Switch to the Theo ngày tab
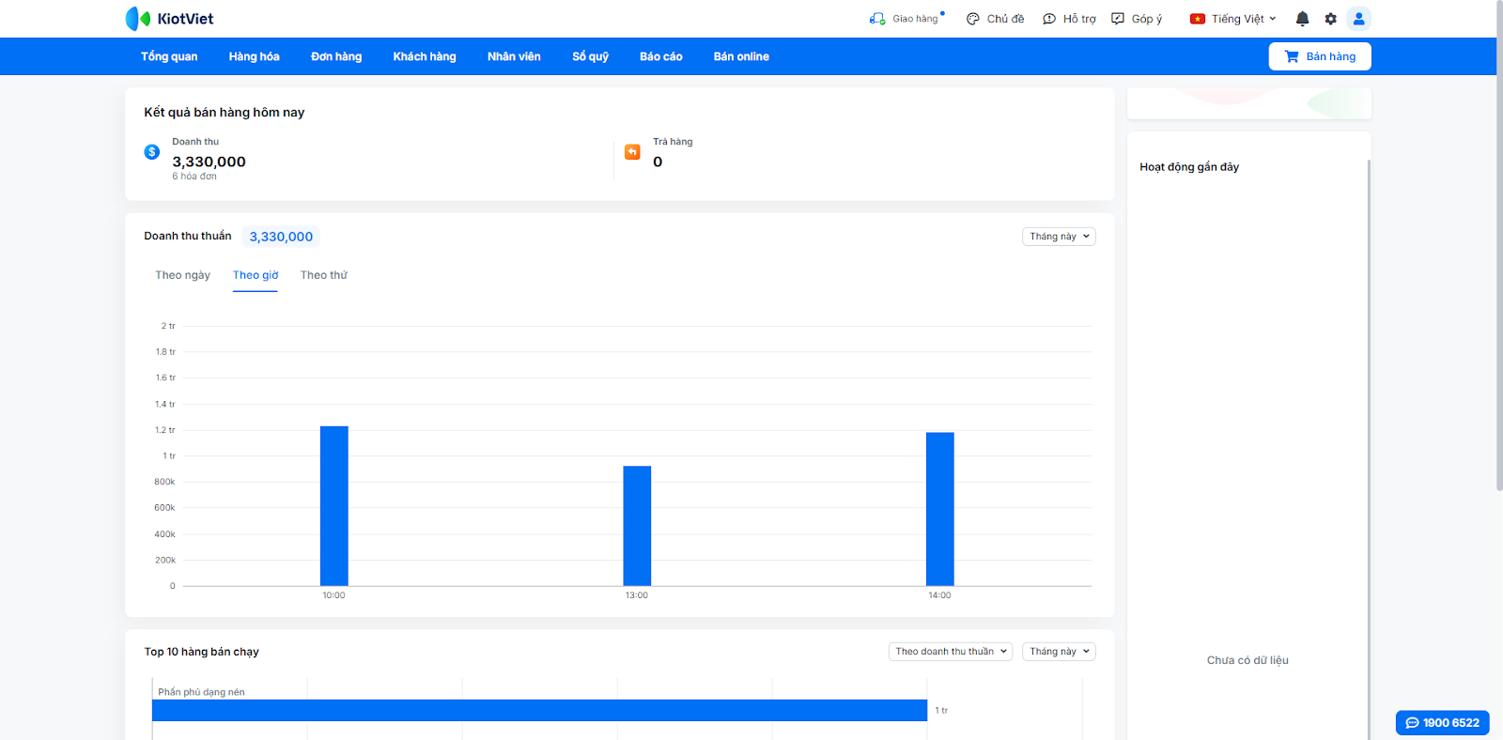Screen dimensions: 1503x740 point(183,275)
